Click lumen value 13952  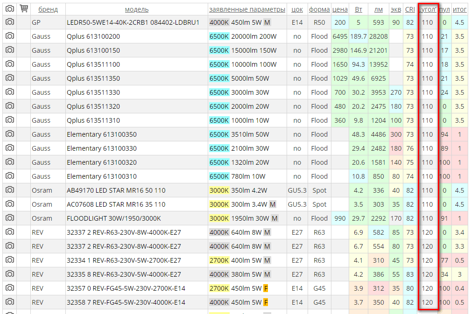click(x=379, y=64)
